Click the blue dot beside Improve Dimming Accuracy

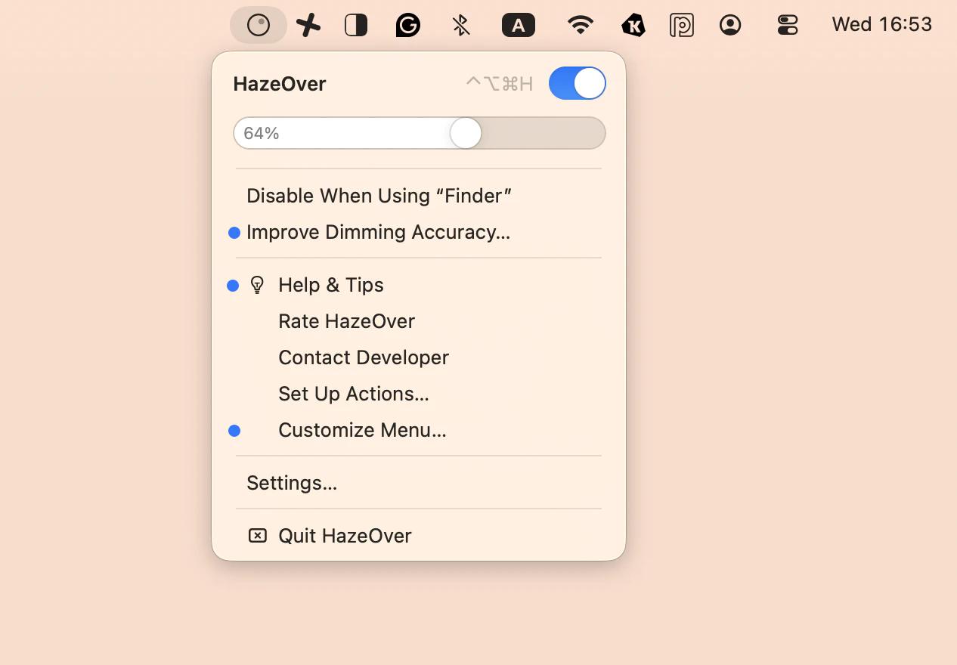[234, 232]
